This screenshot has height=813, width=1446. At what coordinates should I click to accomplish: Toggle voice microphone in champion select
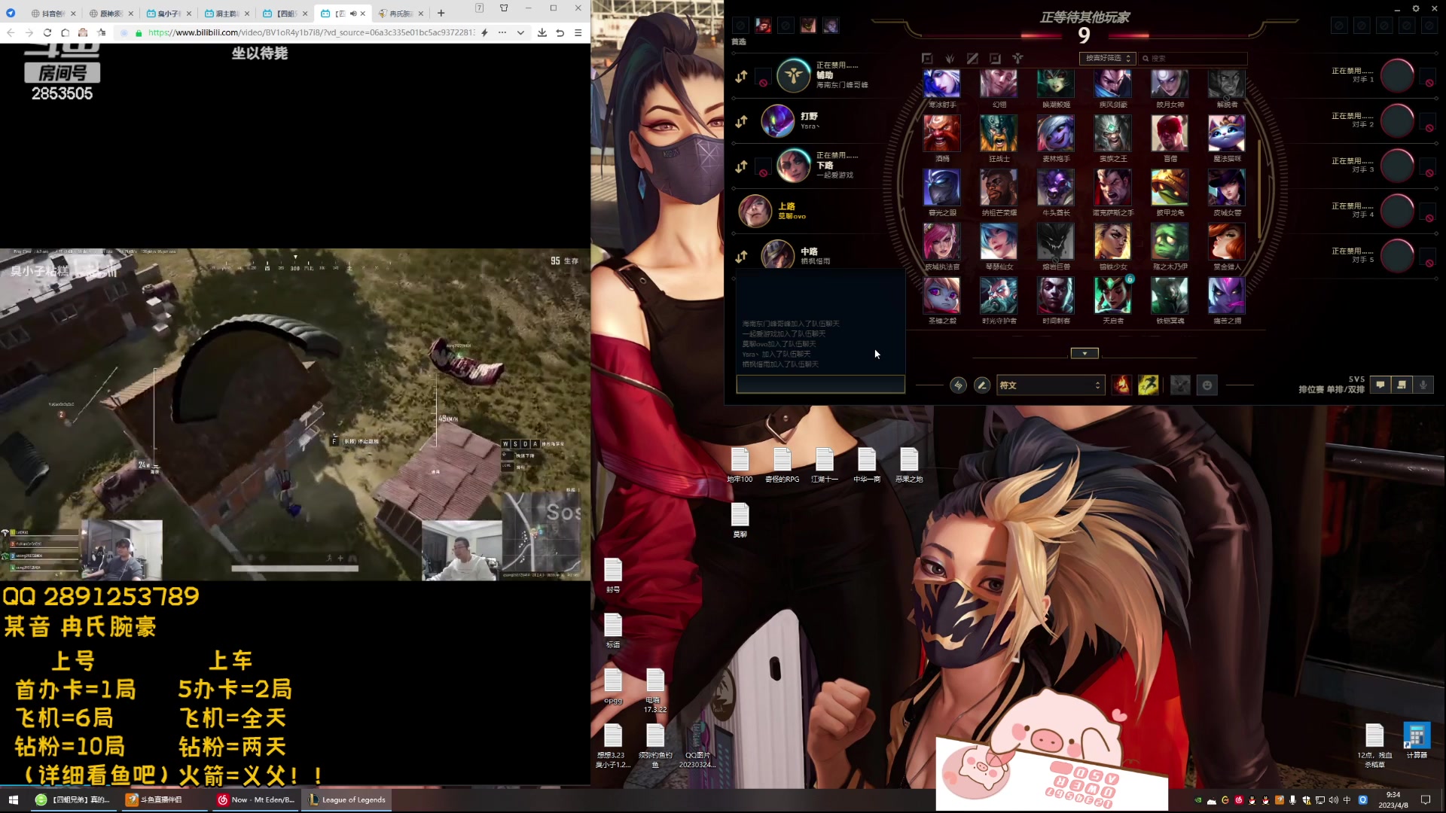click(x=1423, y=385)
